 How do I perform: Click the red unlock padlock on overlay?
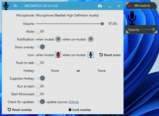[x=130, y=5]
